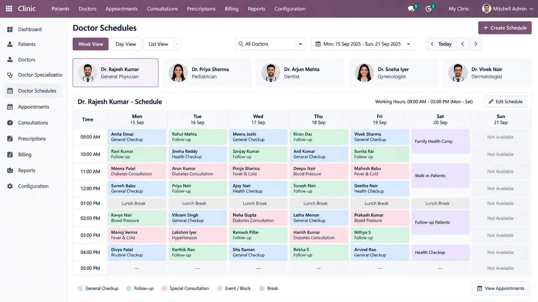Open the Prescriptions top menu

[x=201, y=9]
